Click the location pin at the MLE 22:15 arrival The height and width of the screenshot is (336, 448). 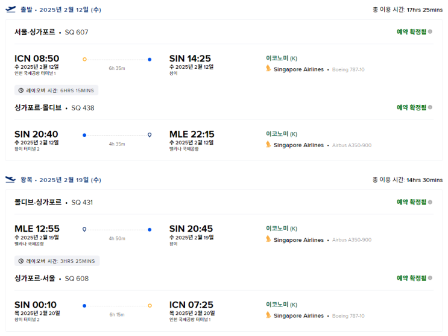pos(150,135)
